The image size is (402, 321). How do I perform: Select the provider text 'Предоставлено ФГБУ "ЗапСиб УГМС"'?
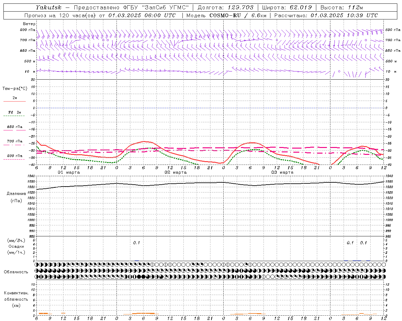(131, 8)
